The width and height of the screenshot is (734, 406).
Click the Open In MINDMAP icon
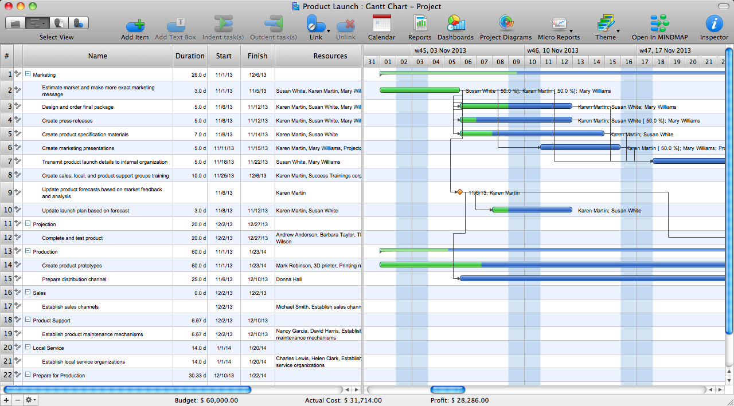point(659,23)
